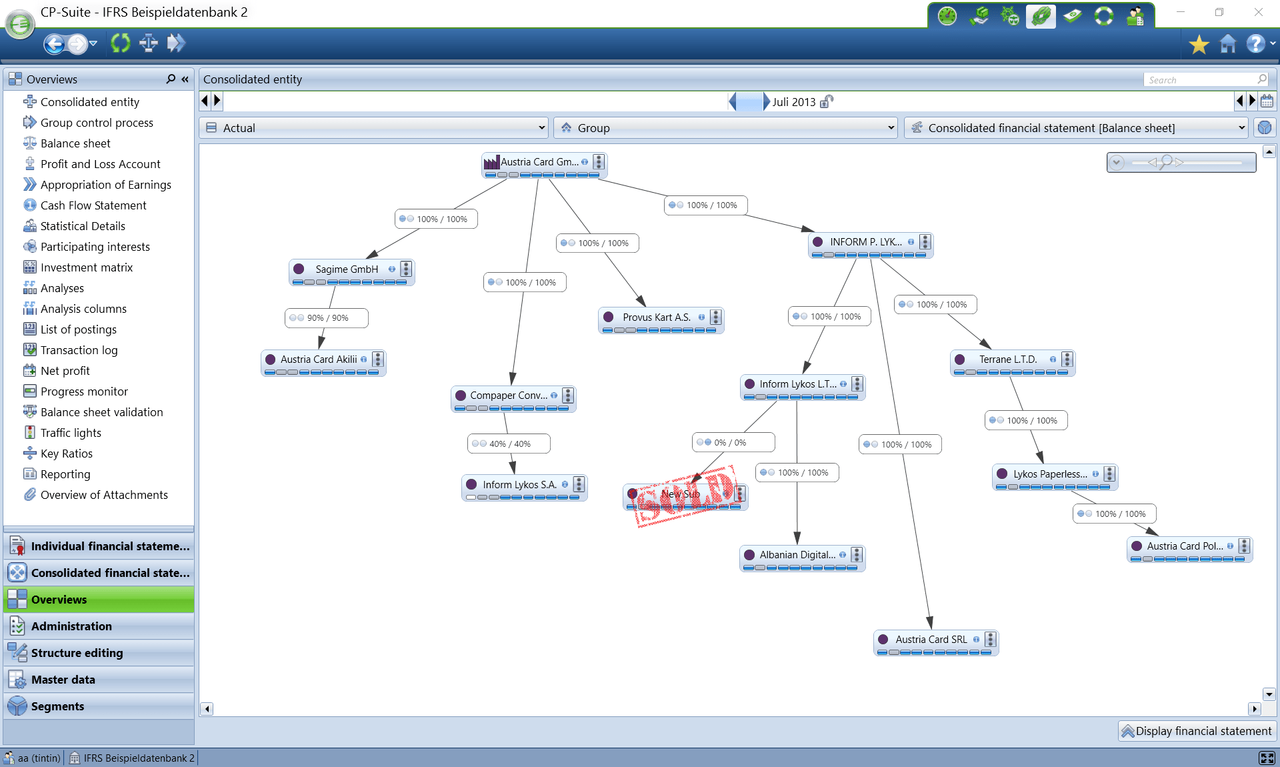Screen dimensions: 1280x767
Task: Open the options menu on INFORM P. LYK... node
Action: (925, 242)
